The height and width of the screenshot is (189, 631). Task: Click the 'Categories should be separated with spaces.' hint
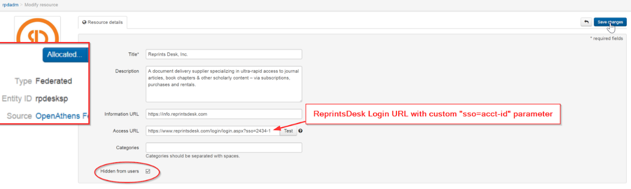(x=192, y=156)
